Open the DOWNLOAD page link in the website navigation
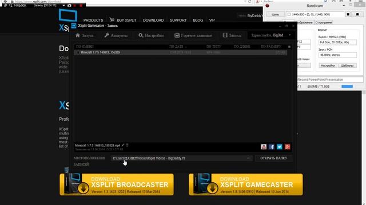366x205 pixels. [x=153, y=20]
